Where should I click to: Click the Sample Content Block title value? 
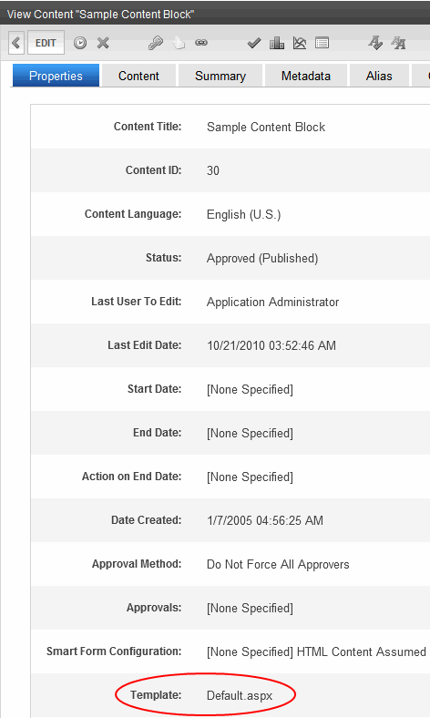point(266,127)
